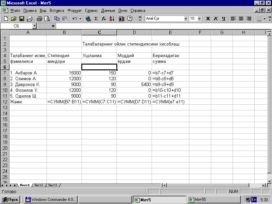This screenshot has width=272, height=204.
Task: Click the formula bar input area
Action: coord(164,26)
